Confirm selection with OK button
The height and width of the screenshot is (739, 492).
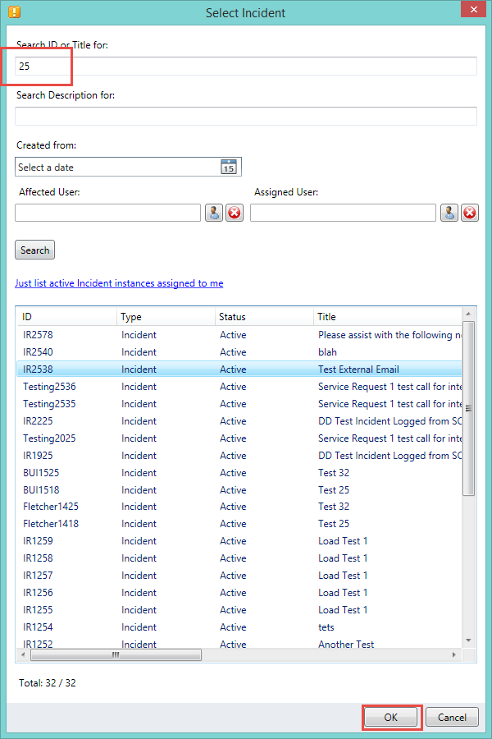click(x=391, y=717)
